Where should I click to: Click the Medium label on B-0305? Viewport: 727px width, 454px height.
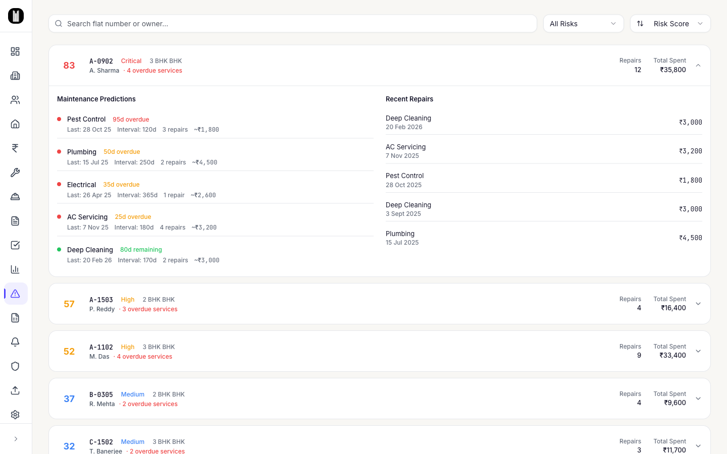(133, 394)
